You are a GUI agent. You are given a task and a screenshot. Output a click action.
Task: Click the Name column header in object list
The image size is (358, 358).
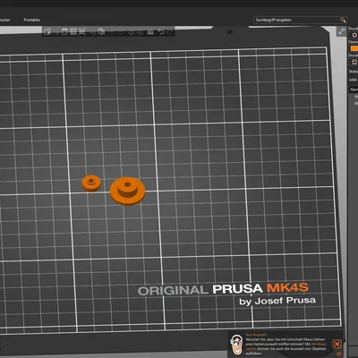[354, 89]
